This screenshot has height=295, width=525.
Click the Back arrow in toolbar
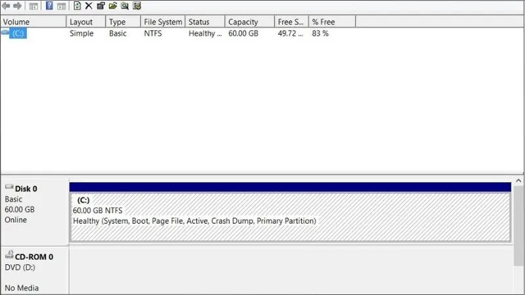coord(6,6)
